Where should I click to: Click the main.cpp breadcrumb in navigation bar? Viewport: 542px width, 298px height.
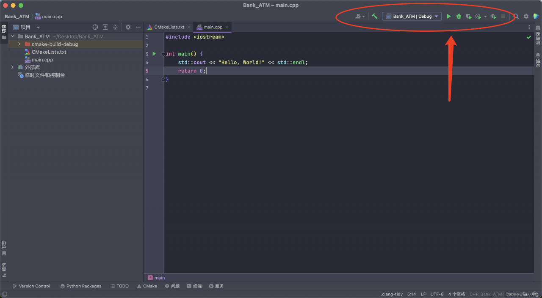(49, 17)
